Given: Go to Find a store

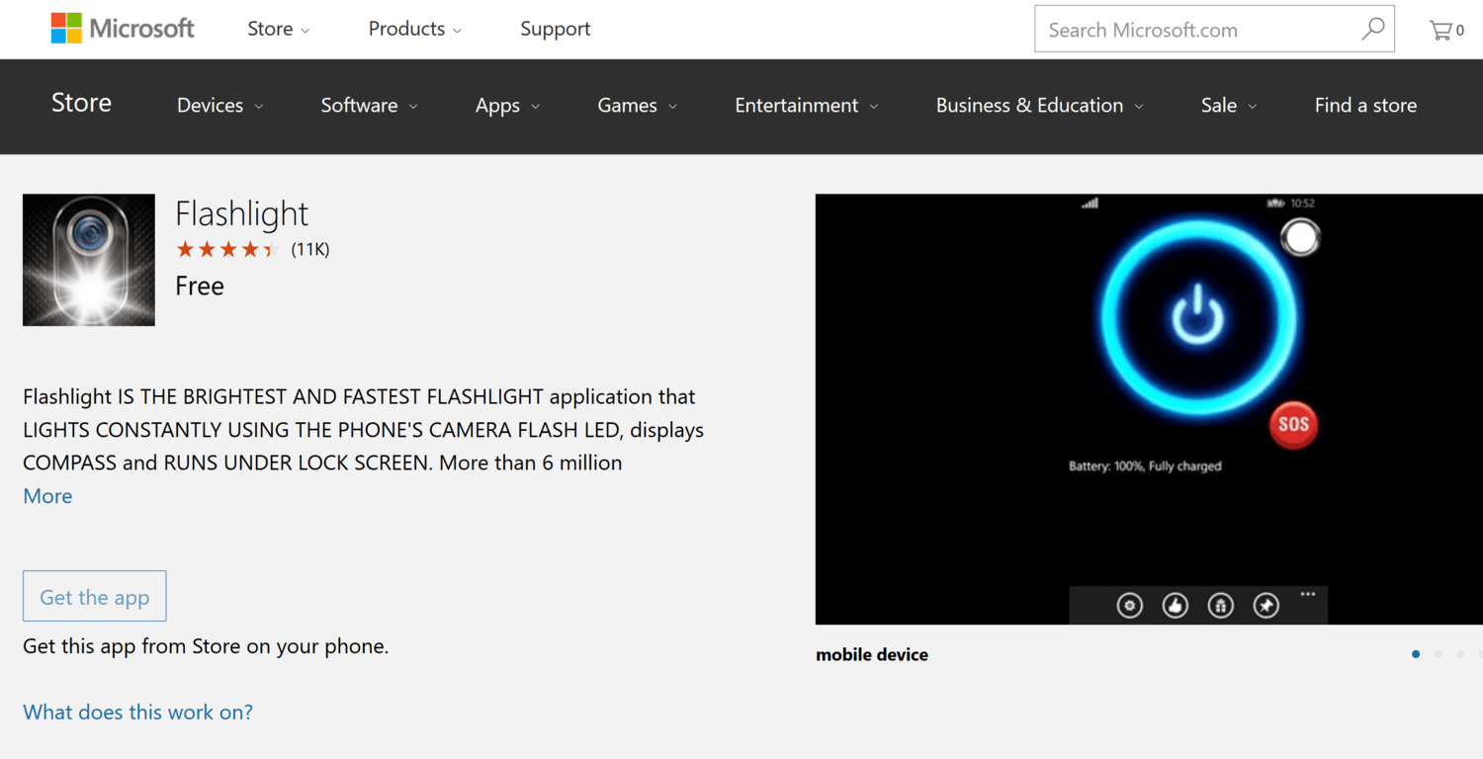Looking at the screenshot, I should click(x=1365, y=106).
